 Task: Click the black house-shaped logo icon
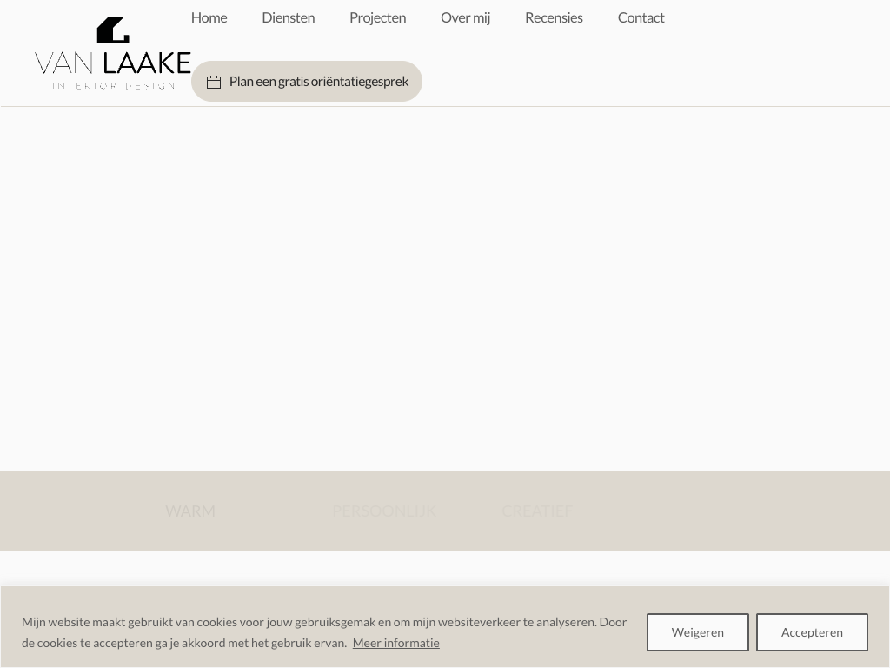click(113, 30)
